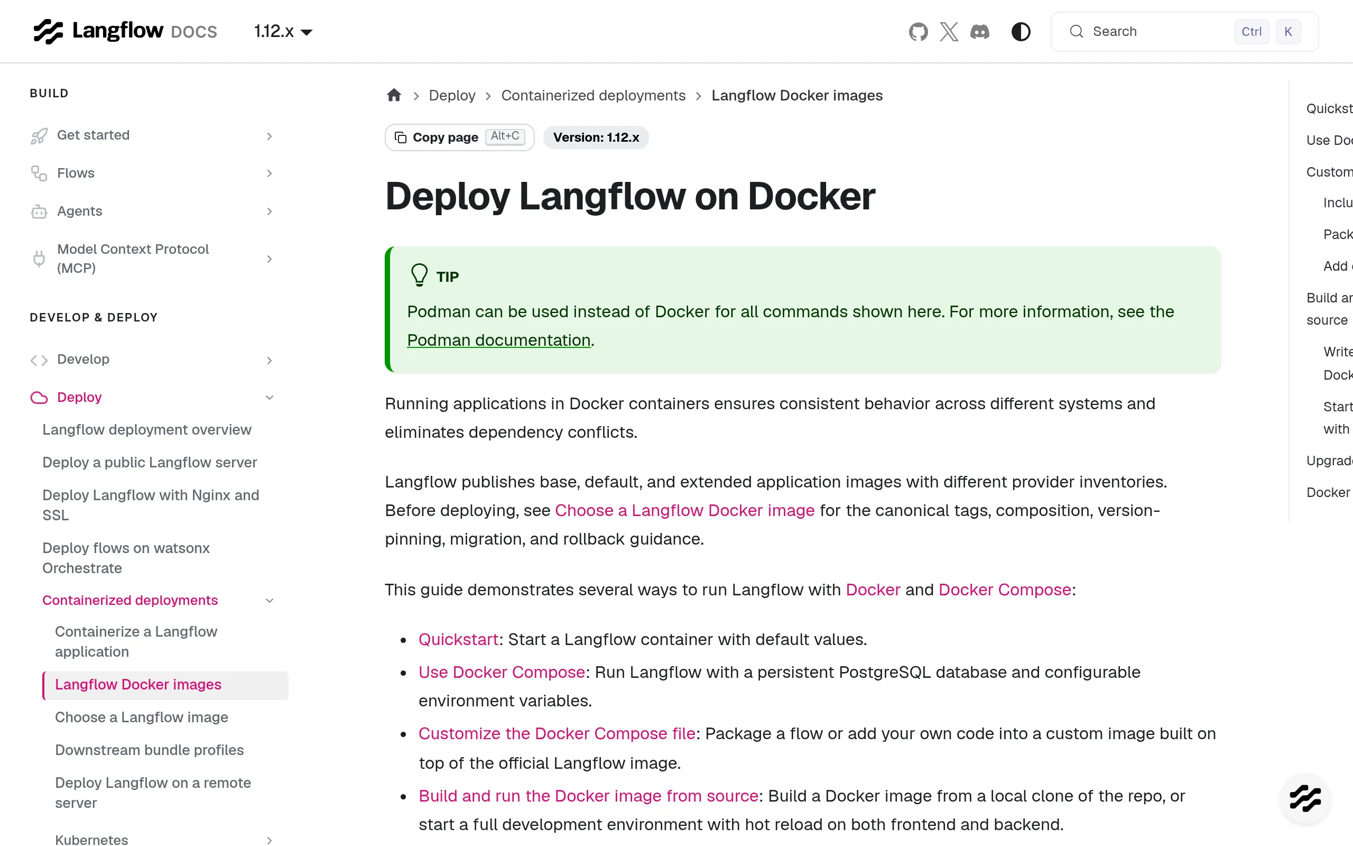Open Build and run Docker image from source
The height and width of the screenshot is (846, 1353).
pos(588,796)
